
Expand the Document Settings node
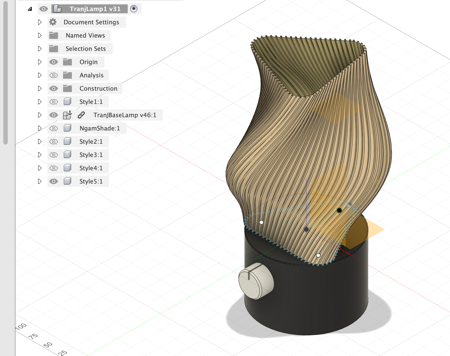point(40,22)
